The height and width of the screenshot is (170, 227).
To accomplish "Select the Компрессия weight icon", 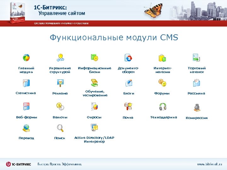I will 197,108.
